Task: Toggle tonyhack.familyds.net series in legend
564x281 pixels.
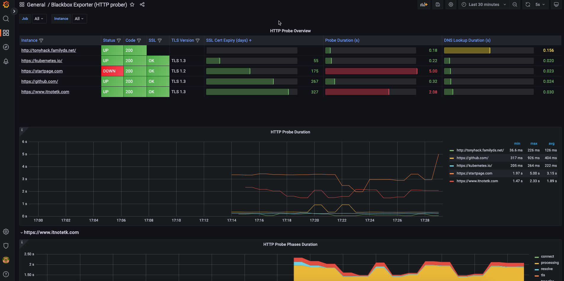Action: [x=480, y=150]
